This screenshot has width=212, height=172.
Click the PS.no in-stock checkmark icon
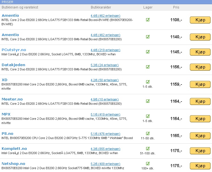[x=148, y=133]
